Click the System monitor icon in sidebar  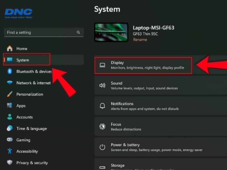[x=10, y=59]
